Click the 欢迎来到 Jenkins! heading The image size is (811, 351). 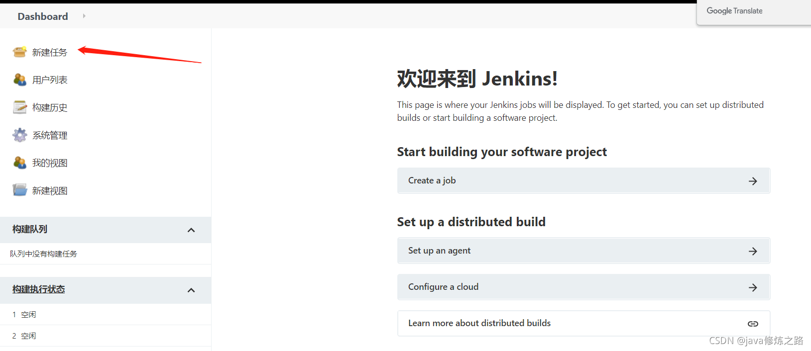[477, 79]
